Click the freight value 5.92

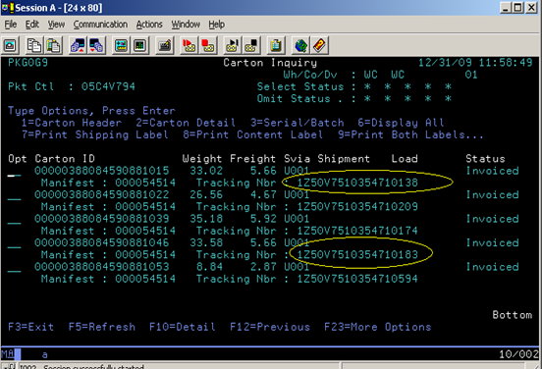pos(263,219)
